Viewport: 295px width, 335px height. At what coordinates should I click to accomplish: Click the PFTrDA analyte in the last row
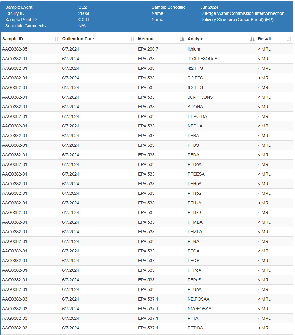click(x=195, y=328)
